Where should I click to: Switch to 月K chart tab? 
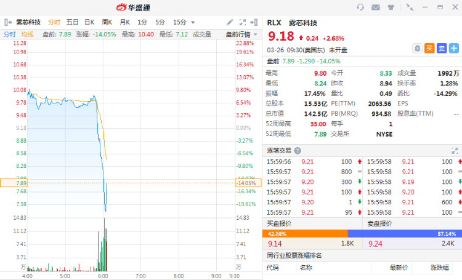tap(124, 22)
